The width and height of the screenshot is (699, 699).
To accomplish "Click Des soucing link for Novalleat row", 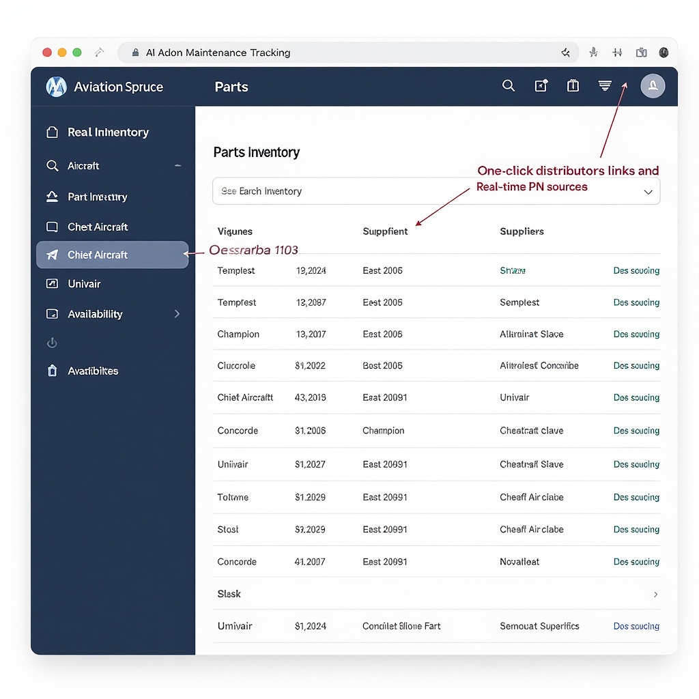I will [x=636, y=562].
